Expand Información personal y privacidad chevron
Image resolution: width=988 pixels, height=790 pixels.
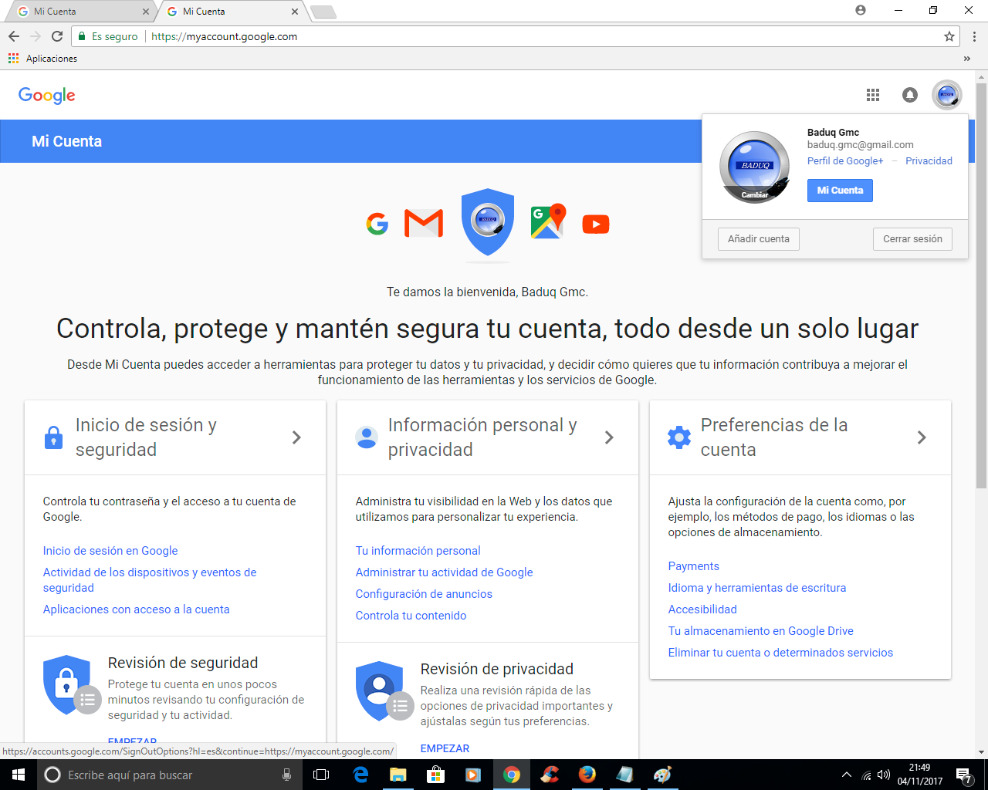click(x=609, y=437)
